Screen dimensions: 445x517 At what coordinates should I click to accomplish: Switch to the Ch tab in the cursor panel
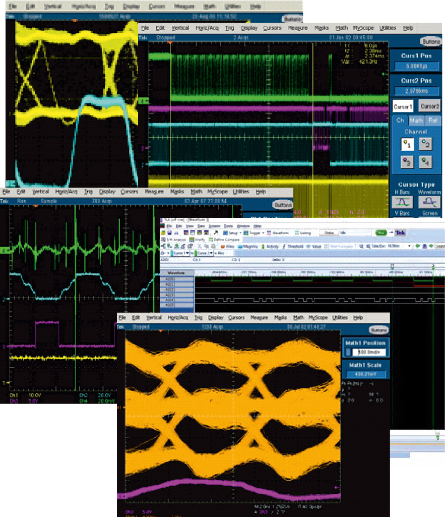pyautogui.click(x=400, y=121)
